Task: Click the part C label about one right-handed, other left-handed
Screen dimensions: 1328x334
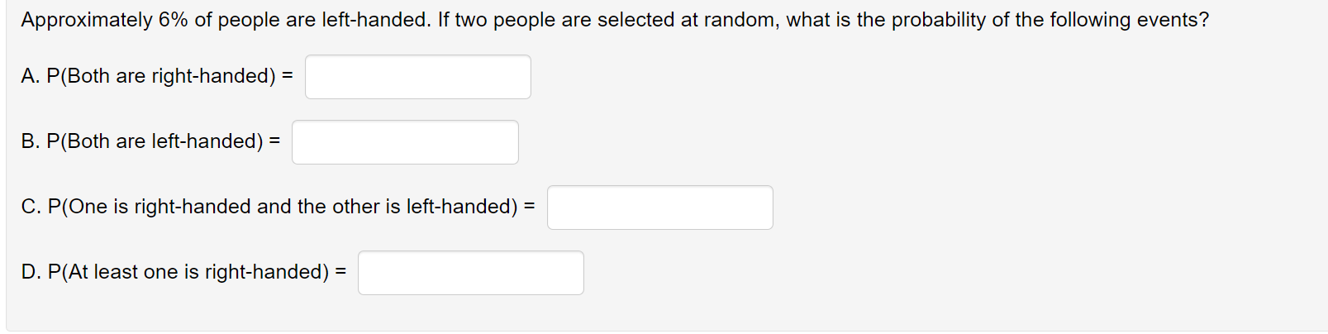Action: tap(269, 207)
